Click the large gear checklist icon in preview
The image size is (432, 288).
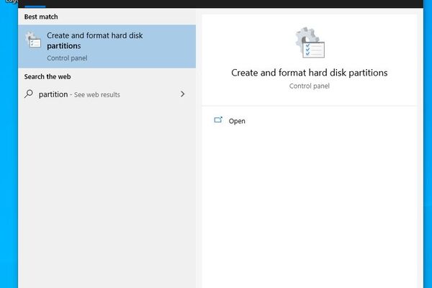pos(310,45)
